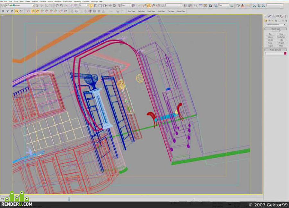
Task: Open the Rendering menu
Action: pyautogui.click(x=77, y=2)
